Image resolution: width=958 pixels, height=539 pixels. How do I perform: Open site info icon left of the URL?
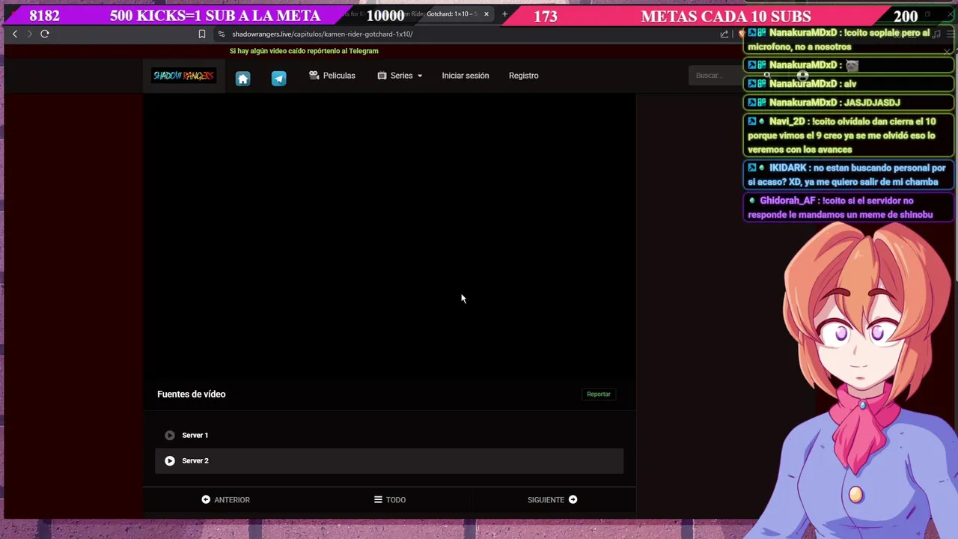pos(221,34)
